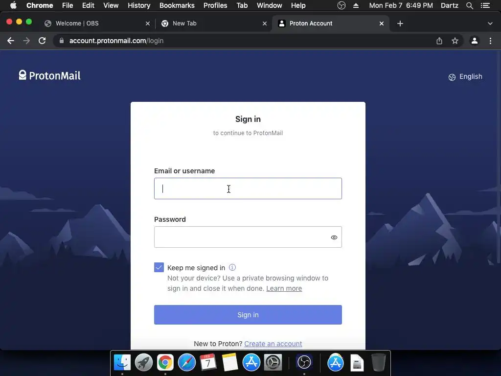Select the Proton Account tab
501x376 pixels.
(331, 23)
